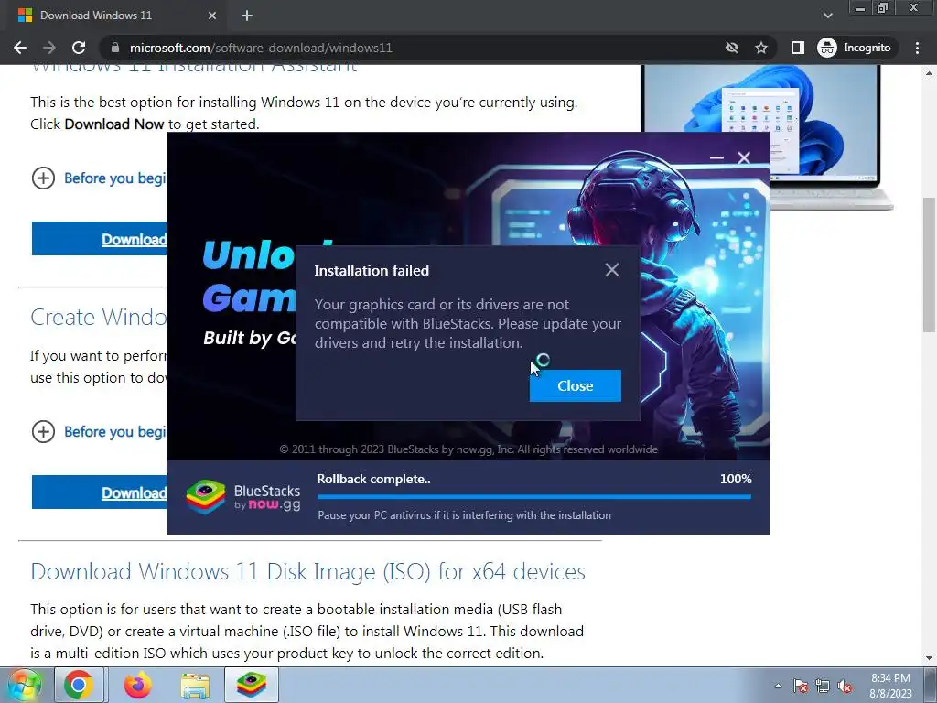Open the Incognito profile indicator
937x703 pixels.
(855, 48)
